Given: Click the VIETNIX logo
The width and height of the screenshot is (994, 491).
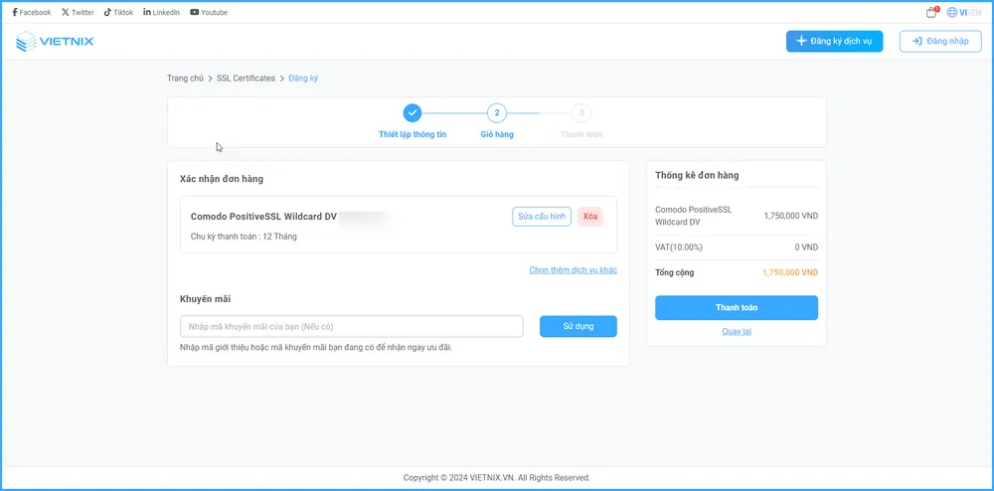Looking at the screenshot, I should pyautogui.click(x=55, y=41).
